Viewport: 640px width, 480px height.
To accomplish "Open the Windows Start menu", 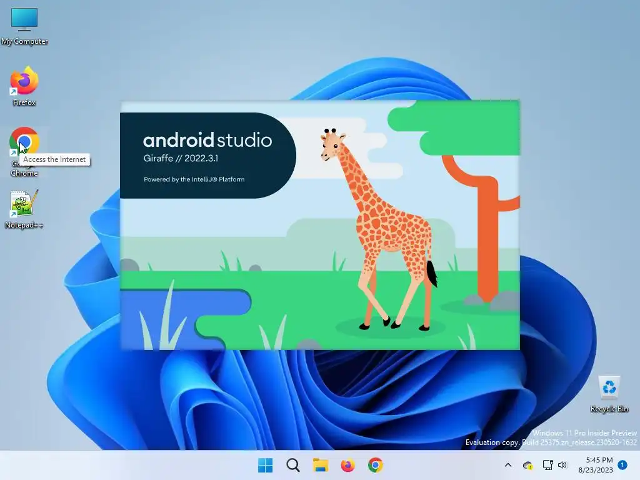I will (265, 465).
